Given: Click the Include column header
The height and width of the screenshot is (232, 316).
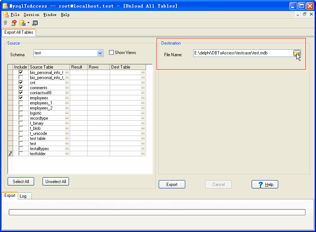Looking at the screenshot, I should (x=21, y=67).
